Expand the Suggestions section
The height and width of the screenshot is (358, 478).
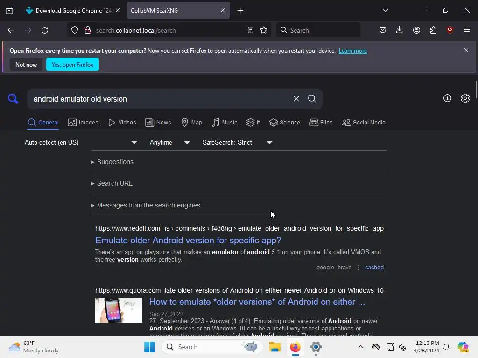112,162
